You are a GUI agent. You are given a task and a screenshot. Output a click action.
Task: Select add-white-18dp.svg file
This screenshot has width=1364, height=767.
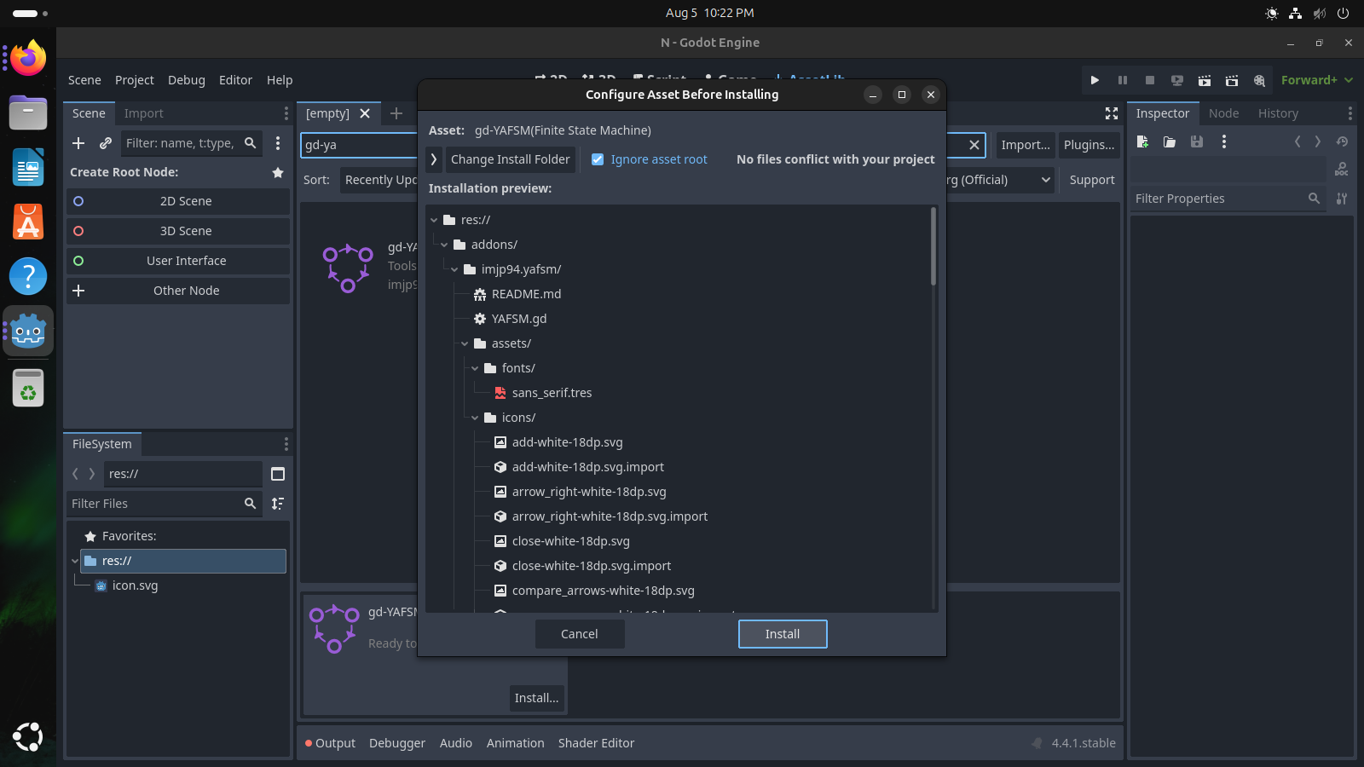[x=567, y=442]
